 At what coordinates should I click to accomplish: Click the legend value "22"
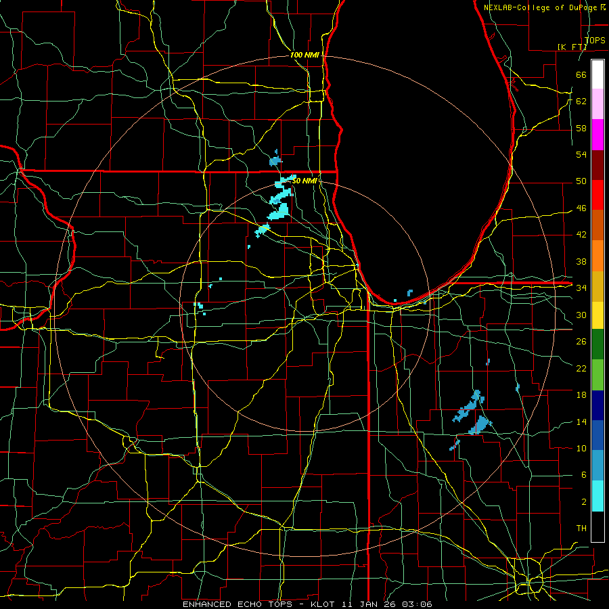click(581, 368)
